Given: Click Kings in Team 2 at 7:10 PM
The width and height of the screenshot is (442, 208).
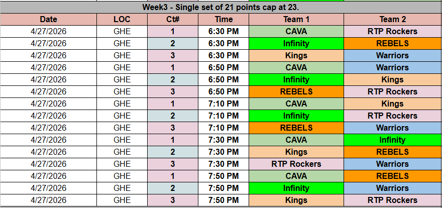Looking at the screenshot, I should click(x=392, y=104).
